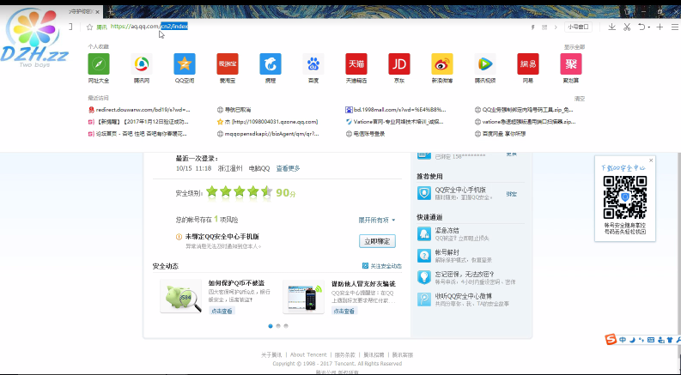Click the scissors screenshot toolbar icon

pos(627,27)
